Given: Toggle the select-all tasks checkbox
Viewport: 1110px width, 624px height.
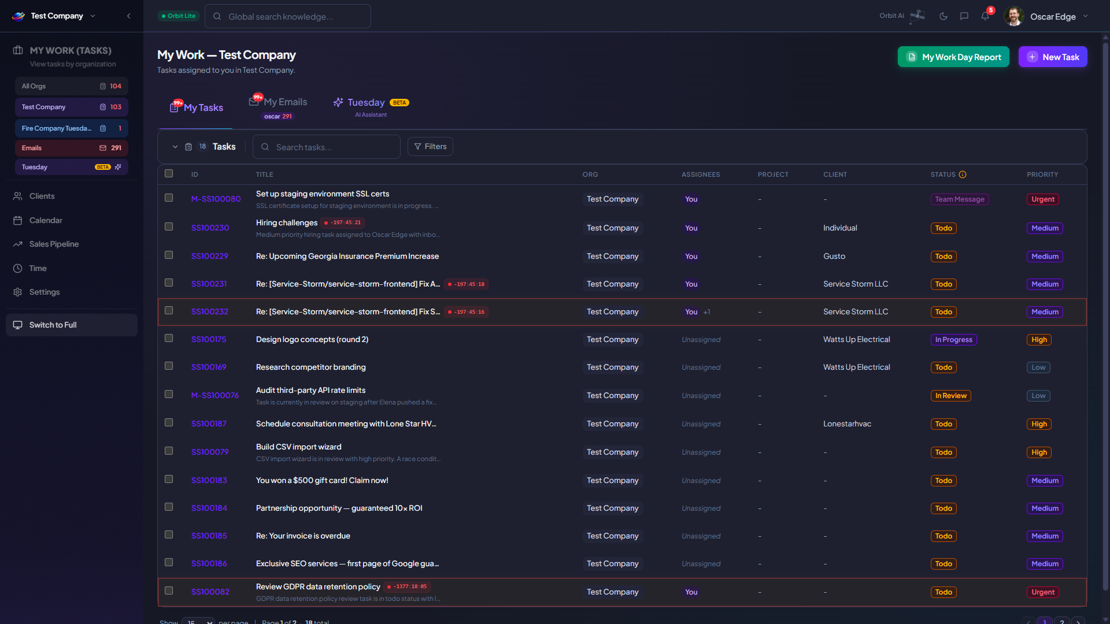Looking at the screenshot, I should [x=169, y=173].
